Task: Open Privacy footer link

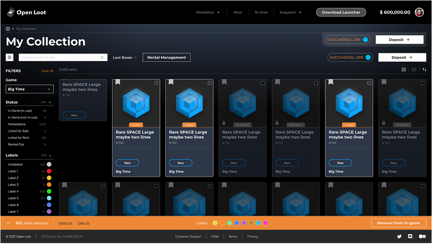Action: click(252, 236)
